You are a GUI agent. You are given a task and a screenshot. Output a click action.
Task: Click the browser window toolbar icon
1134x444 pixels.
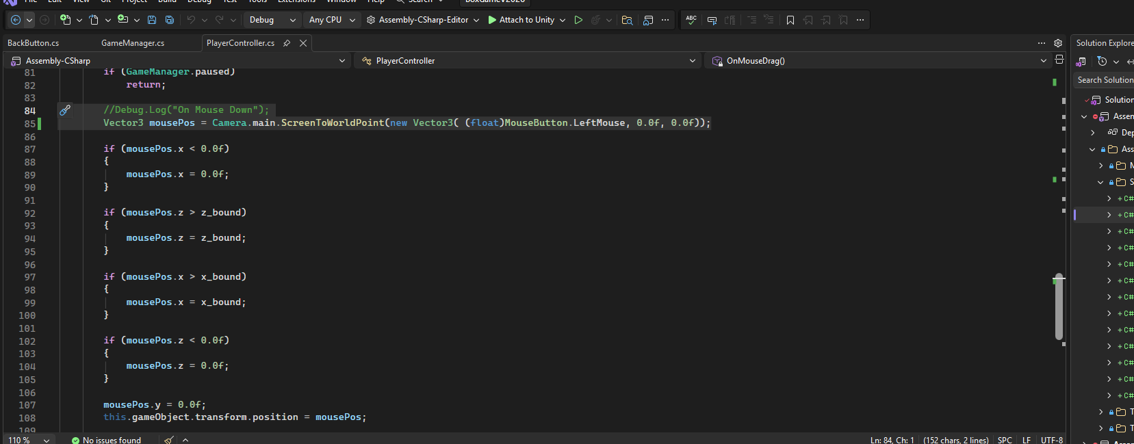click(x=648, y=20)
